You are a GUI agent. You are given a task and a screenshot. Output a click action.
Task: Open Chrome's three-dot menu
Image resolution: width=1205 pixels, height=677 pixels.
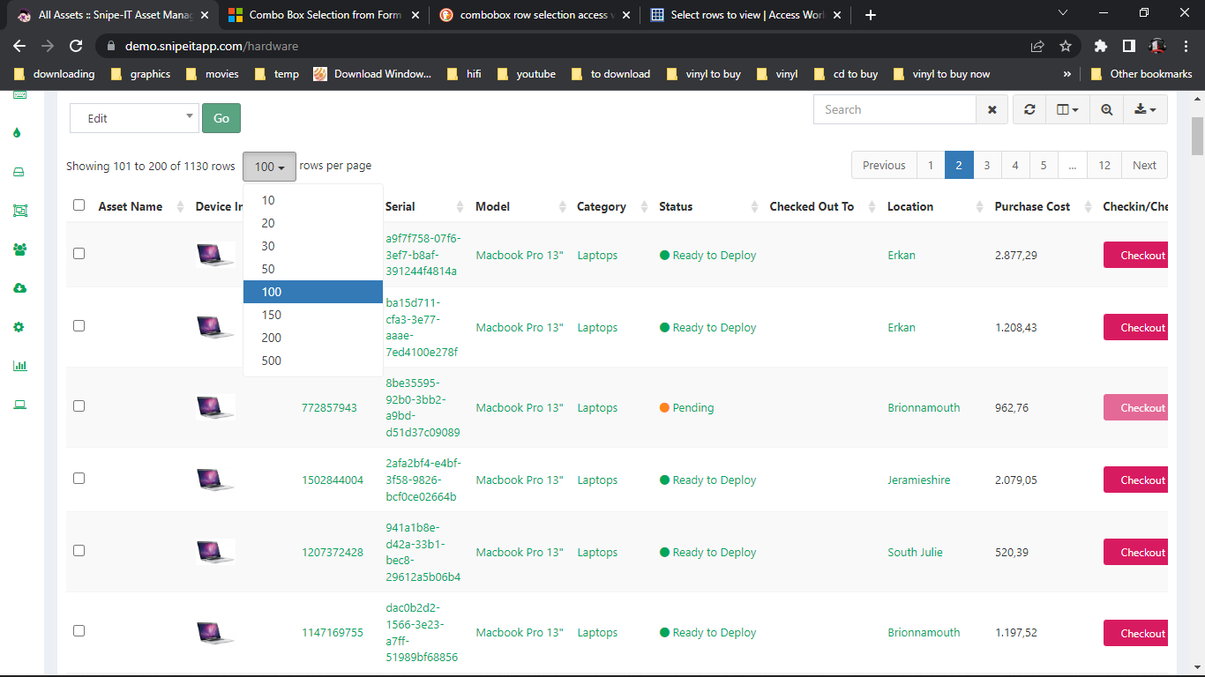(x=1185, y=46)
